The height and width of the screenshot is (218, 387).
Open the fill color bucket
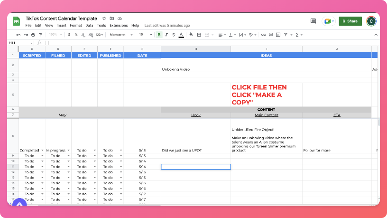click(191, 35)
